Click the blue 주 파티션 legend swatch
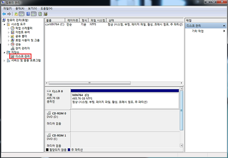The image size is (228, 158). click(x=69, y=150)
